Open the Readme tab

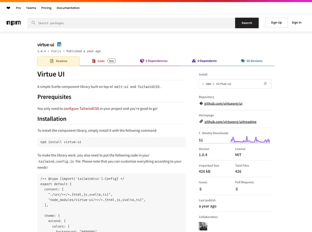pos(58,61)
